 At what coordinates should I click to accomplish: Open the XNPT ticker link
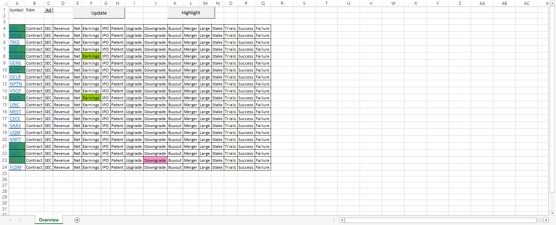coord(15,140)
